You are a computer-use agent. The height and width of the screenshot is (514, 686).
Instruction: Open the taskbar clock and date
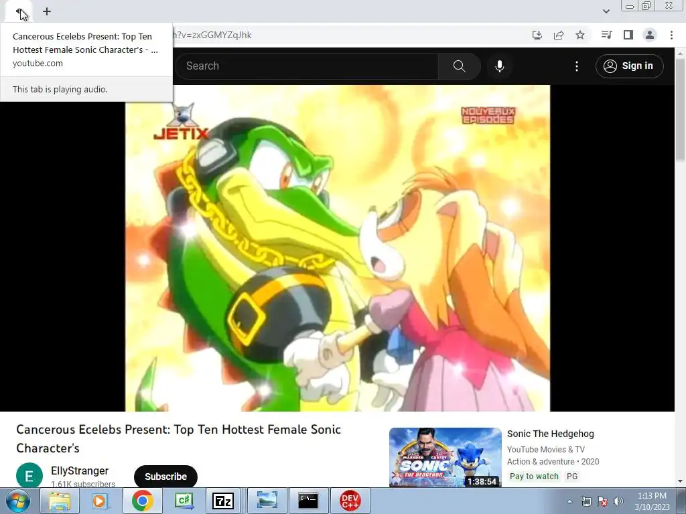click(652, 501)
